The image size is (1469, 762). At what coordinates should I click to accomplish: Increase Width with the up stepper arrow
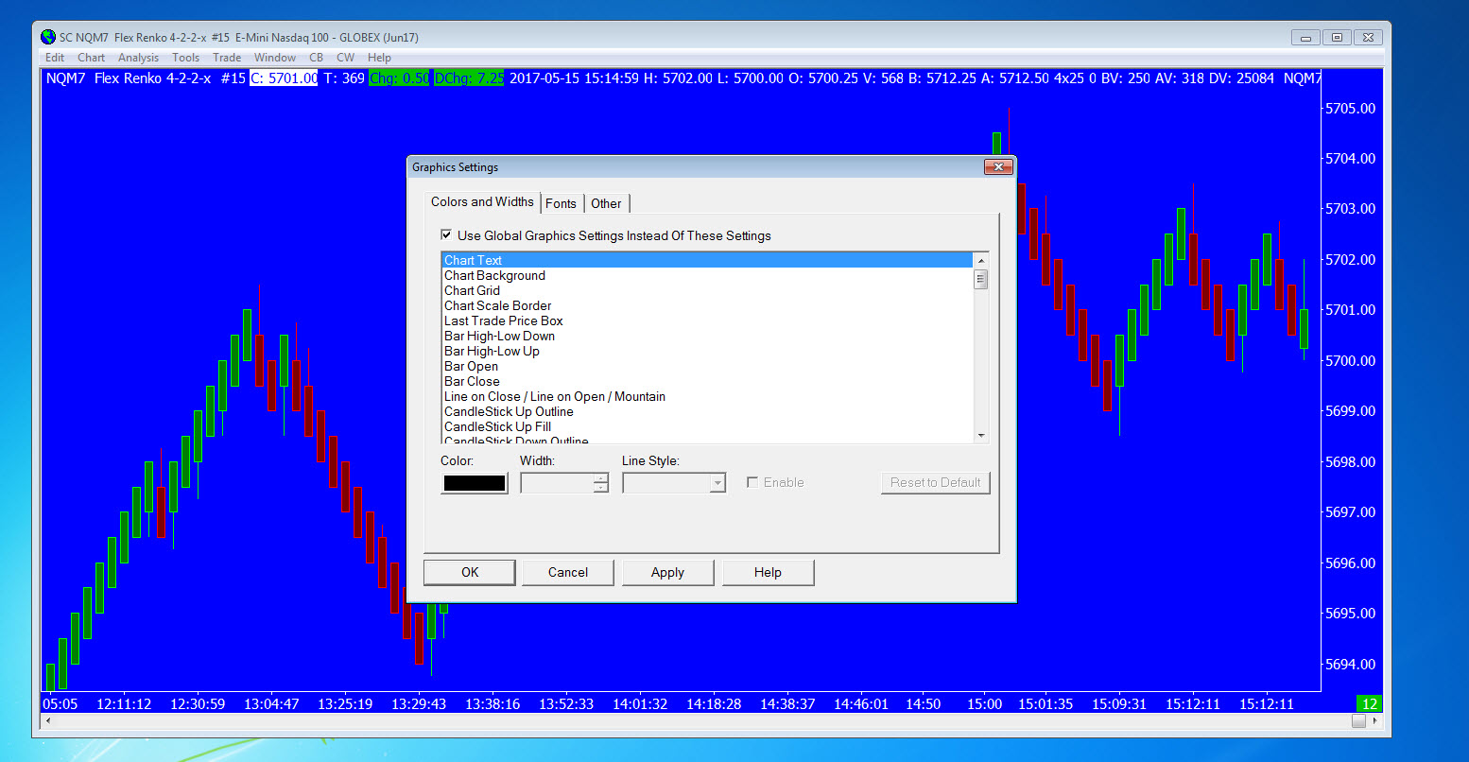coord(601,478)
